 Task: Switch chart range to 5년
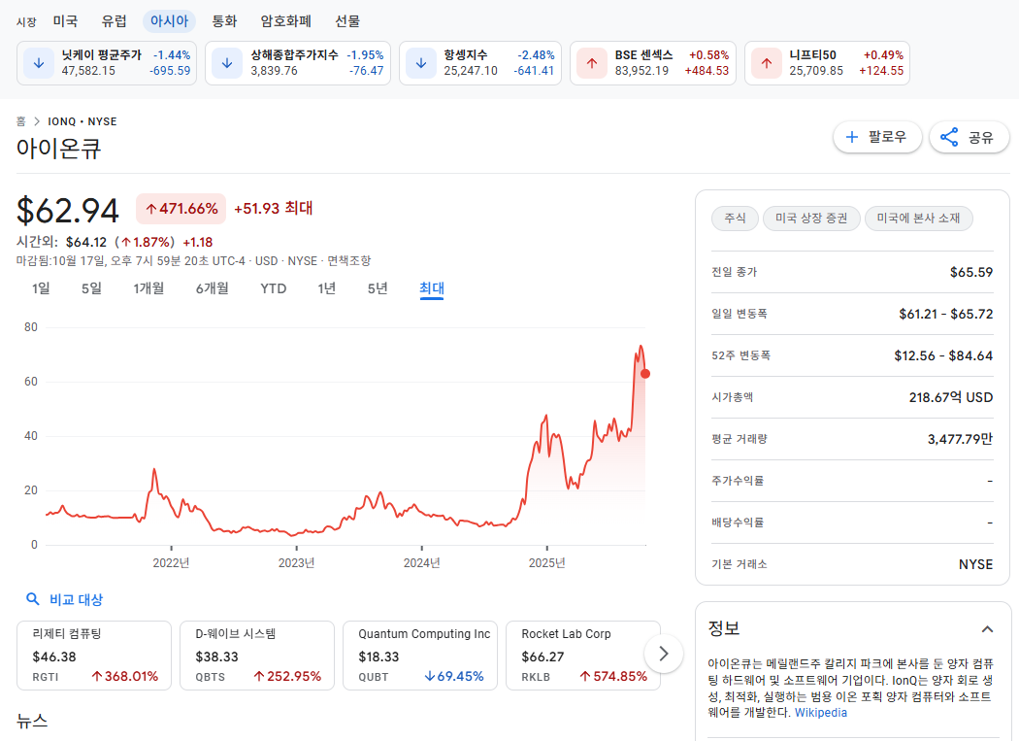point(378,288)
